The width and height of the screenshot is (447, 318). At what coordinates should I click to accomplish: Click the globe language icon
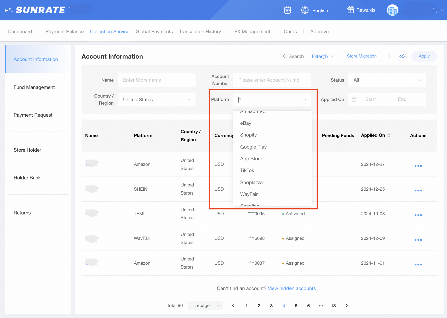point(305,10)
